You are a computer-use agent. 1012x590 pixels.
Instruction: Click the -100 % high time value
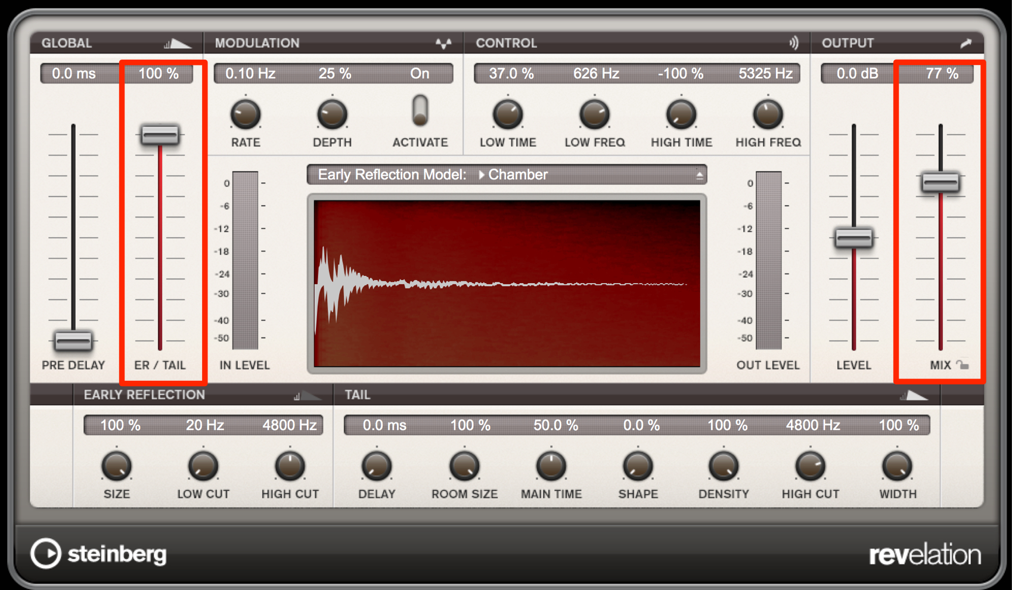coord(681,73)
